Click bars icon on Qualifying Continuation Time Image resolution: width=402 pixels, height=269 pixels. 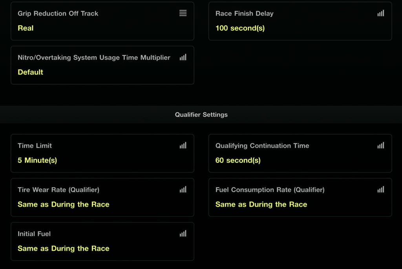(381, 146)
